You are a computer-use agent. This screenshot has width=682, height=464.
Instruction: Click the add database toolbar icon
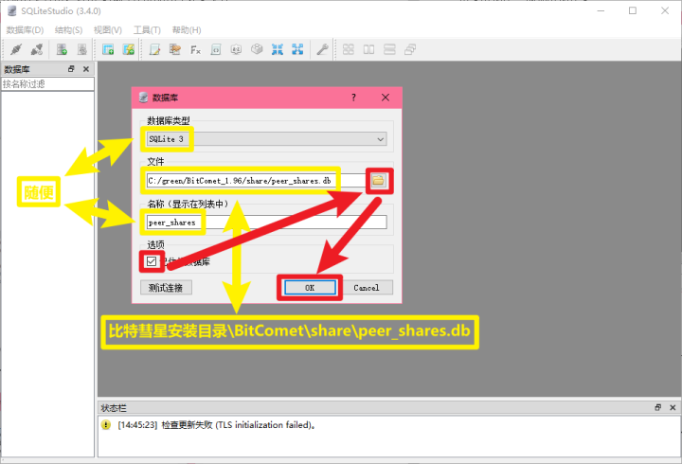point(62,49)
